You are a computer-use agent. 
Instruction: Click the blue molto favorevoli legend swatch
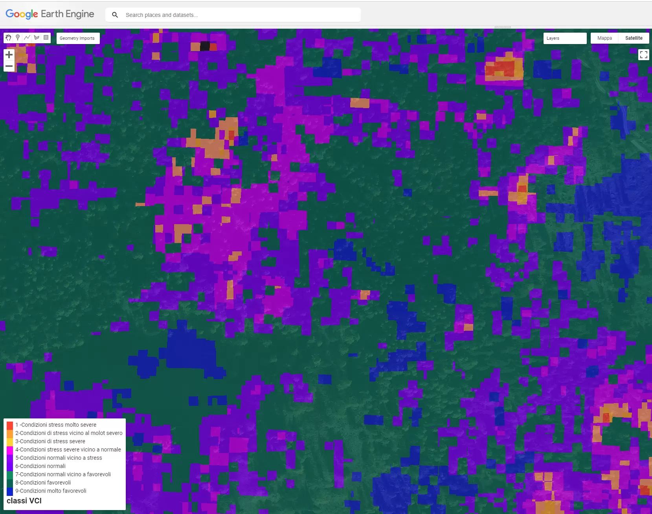[x=10, y=491]
